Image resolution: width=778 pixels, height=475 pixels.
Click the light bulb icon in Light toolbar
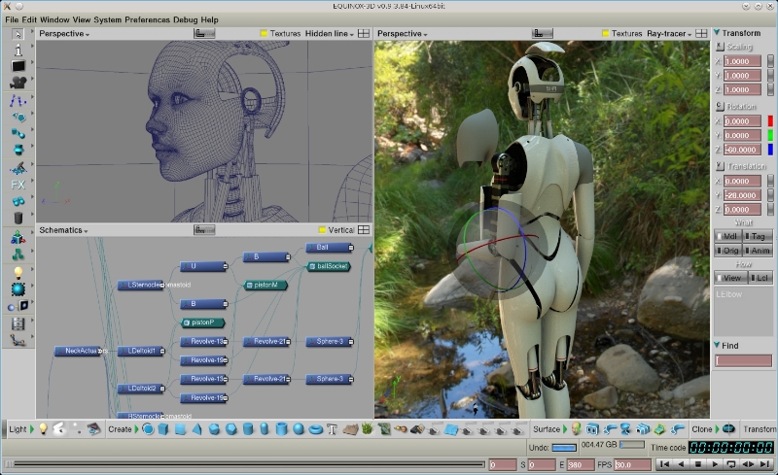pyautogui.click(x=44, y=428)
